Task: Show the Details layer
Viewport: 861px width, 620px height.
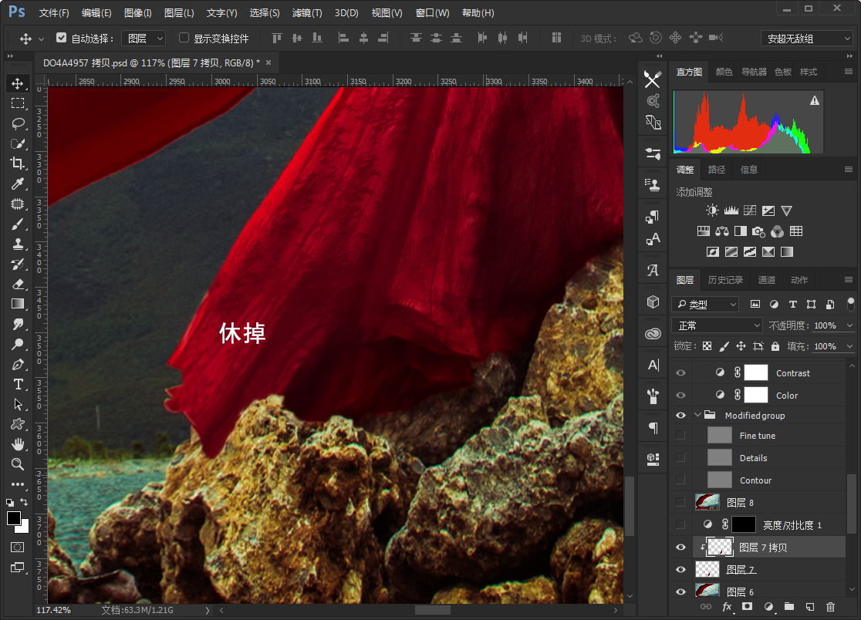Action: [681, 457]
